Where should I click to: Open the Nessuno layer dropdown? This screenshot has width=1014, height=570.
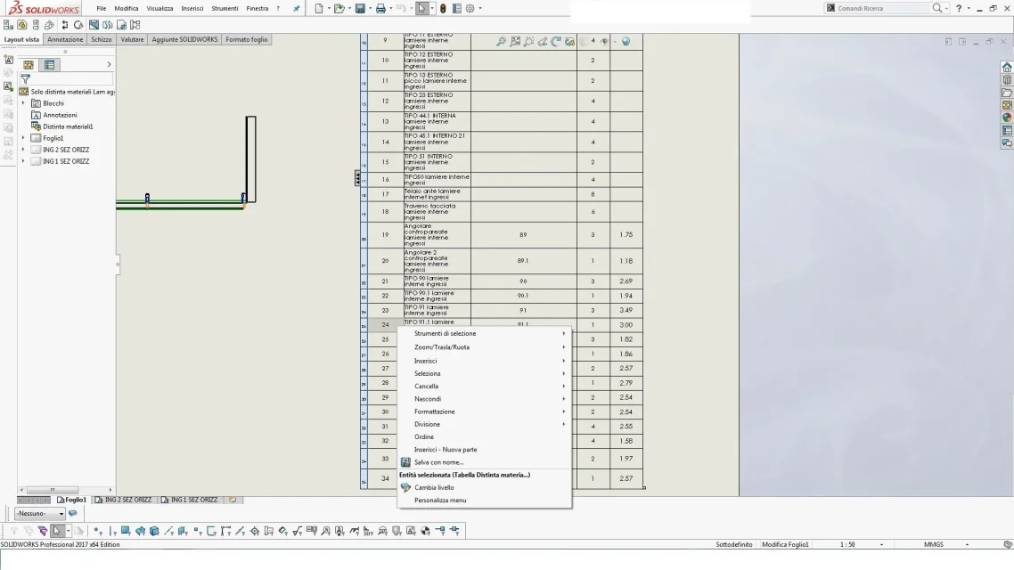pyautogui.click(x=39, y=513)
